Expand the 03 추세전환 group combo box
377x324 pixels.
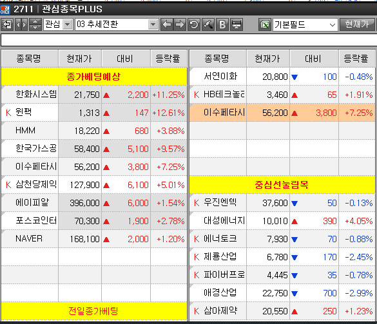[x=153, y=24]
